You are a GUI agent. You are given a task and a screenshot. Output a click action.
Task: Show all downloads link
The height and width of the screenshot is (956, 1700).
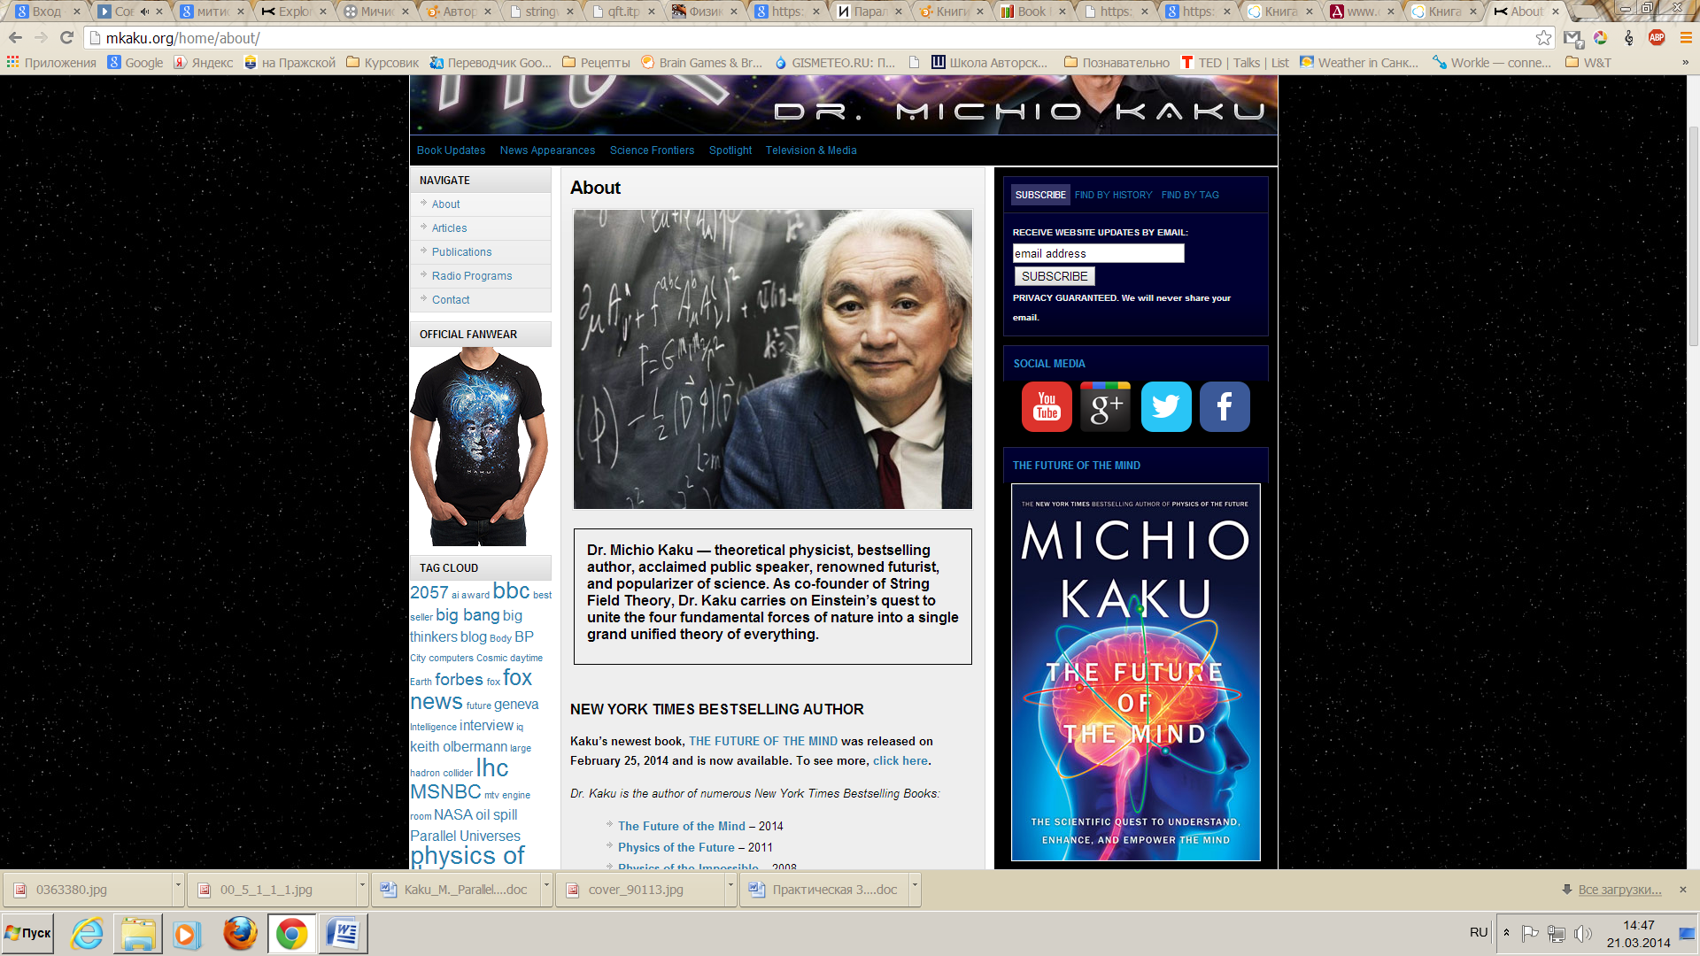1619,890
